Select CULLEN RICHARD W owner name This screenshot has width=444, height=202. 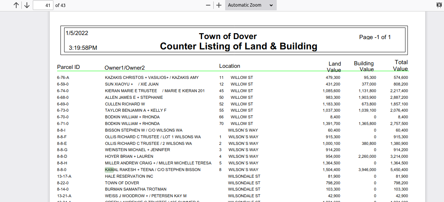125,104
